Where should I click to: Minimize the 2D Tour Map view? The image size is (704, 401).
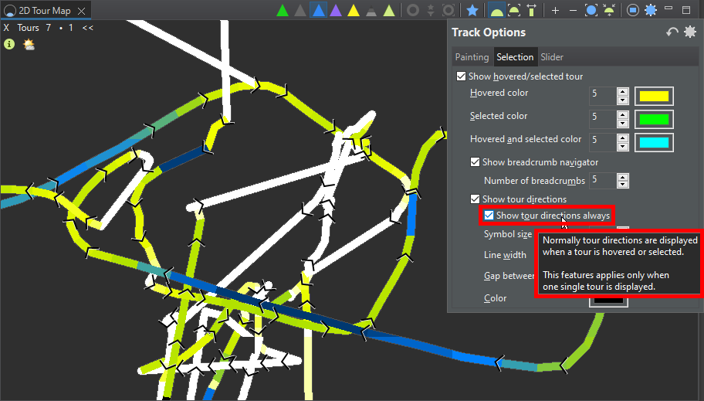[x=668, y=8]
